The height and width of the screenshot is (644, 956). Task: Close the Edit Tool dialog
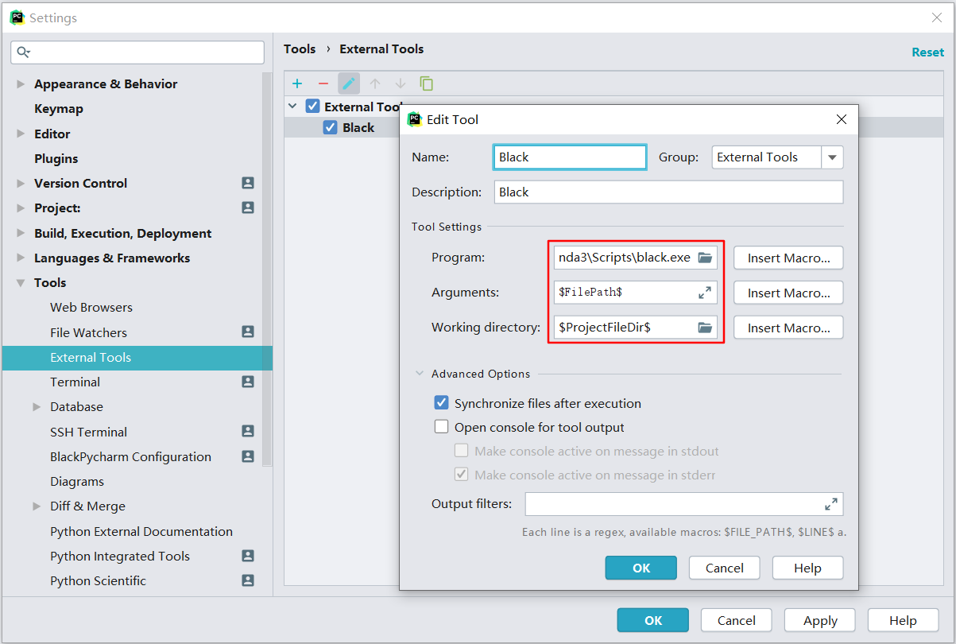click(x=842, y=119)
